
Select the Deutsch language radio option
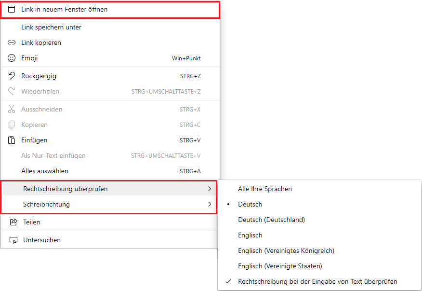coord(250,204)
